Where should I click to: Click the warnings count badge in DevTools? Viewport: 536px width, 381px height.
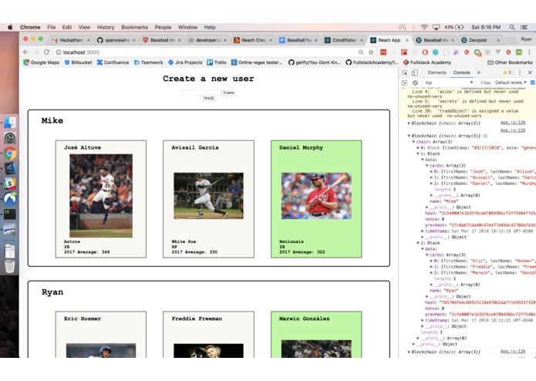(x=507, y=72)
